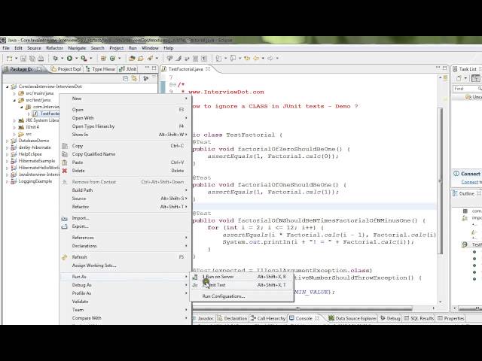Click the red Delete icon in context menu
Image resolution: width=482 pixels, height=361 pixels.
tap(65, 171)
